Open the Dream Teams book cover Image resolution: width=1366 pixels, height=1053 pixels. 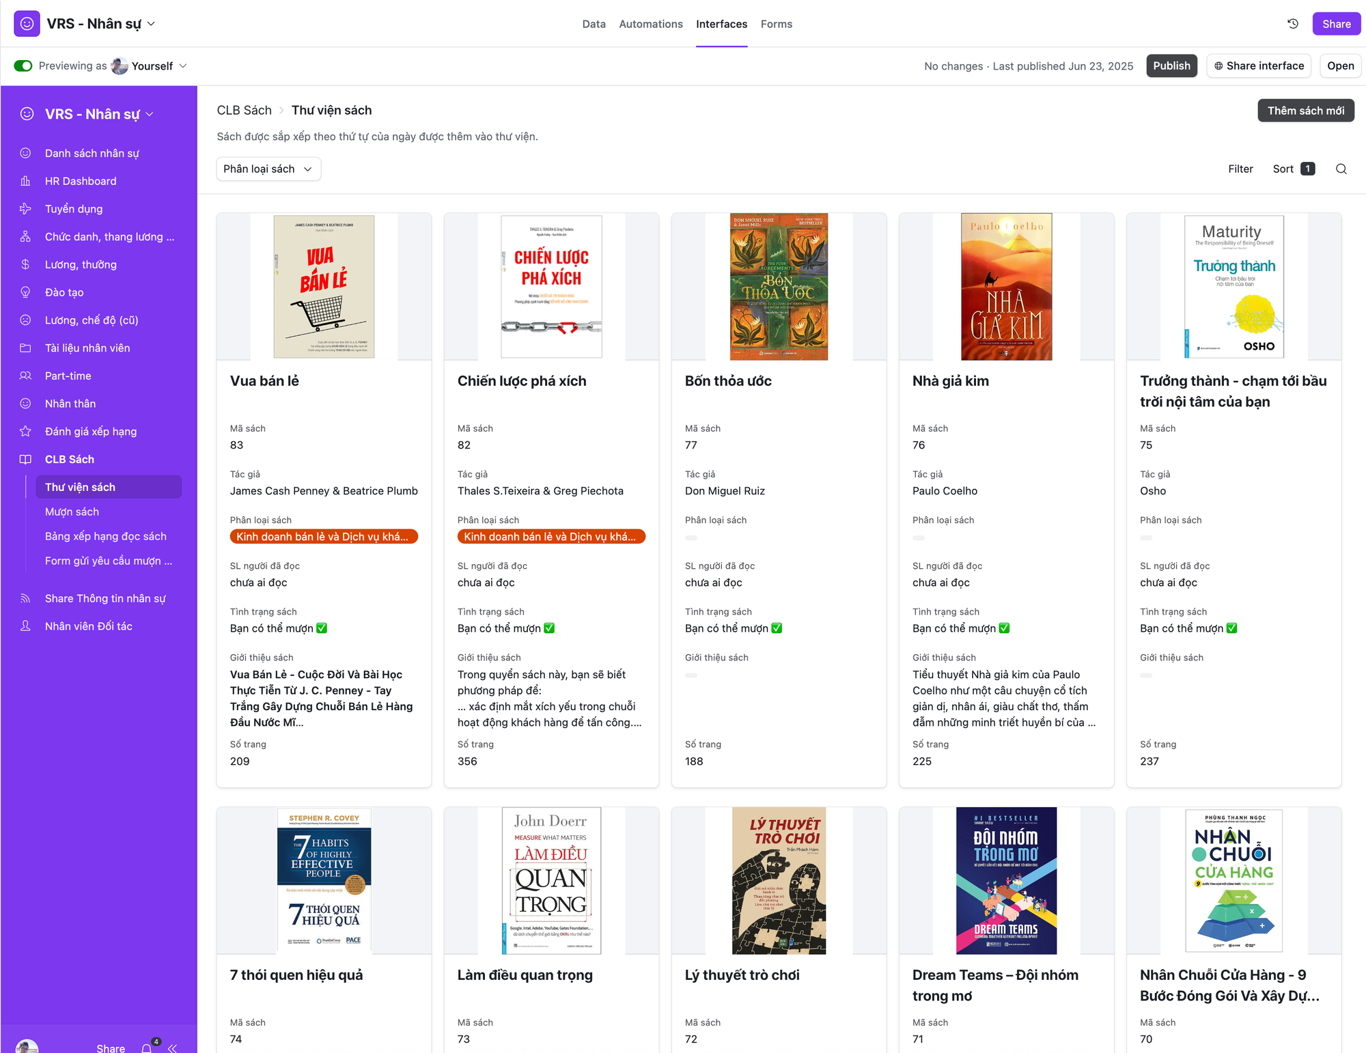click(1006, 881)
